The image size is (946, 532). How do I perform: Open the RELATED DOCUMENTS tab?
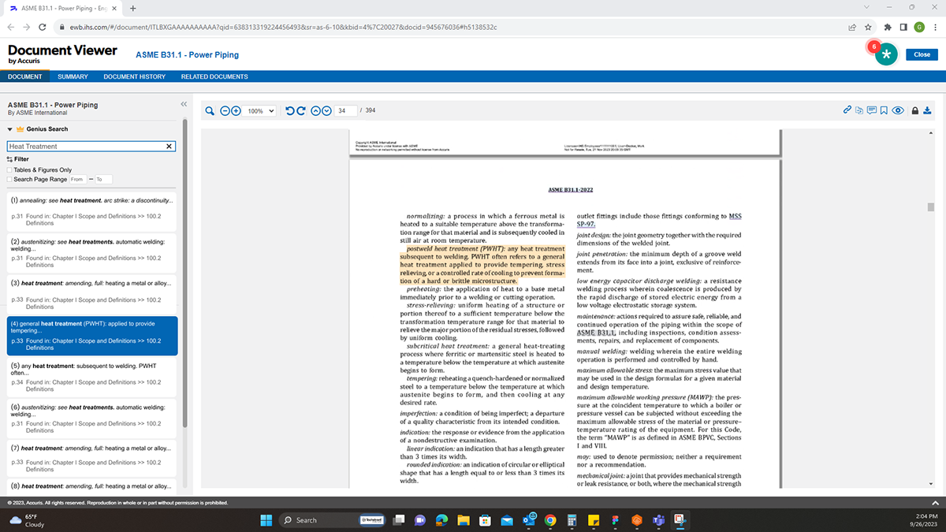point(214,76)
